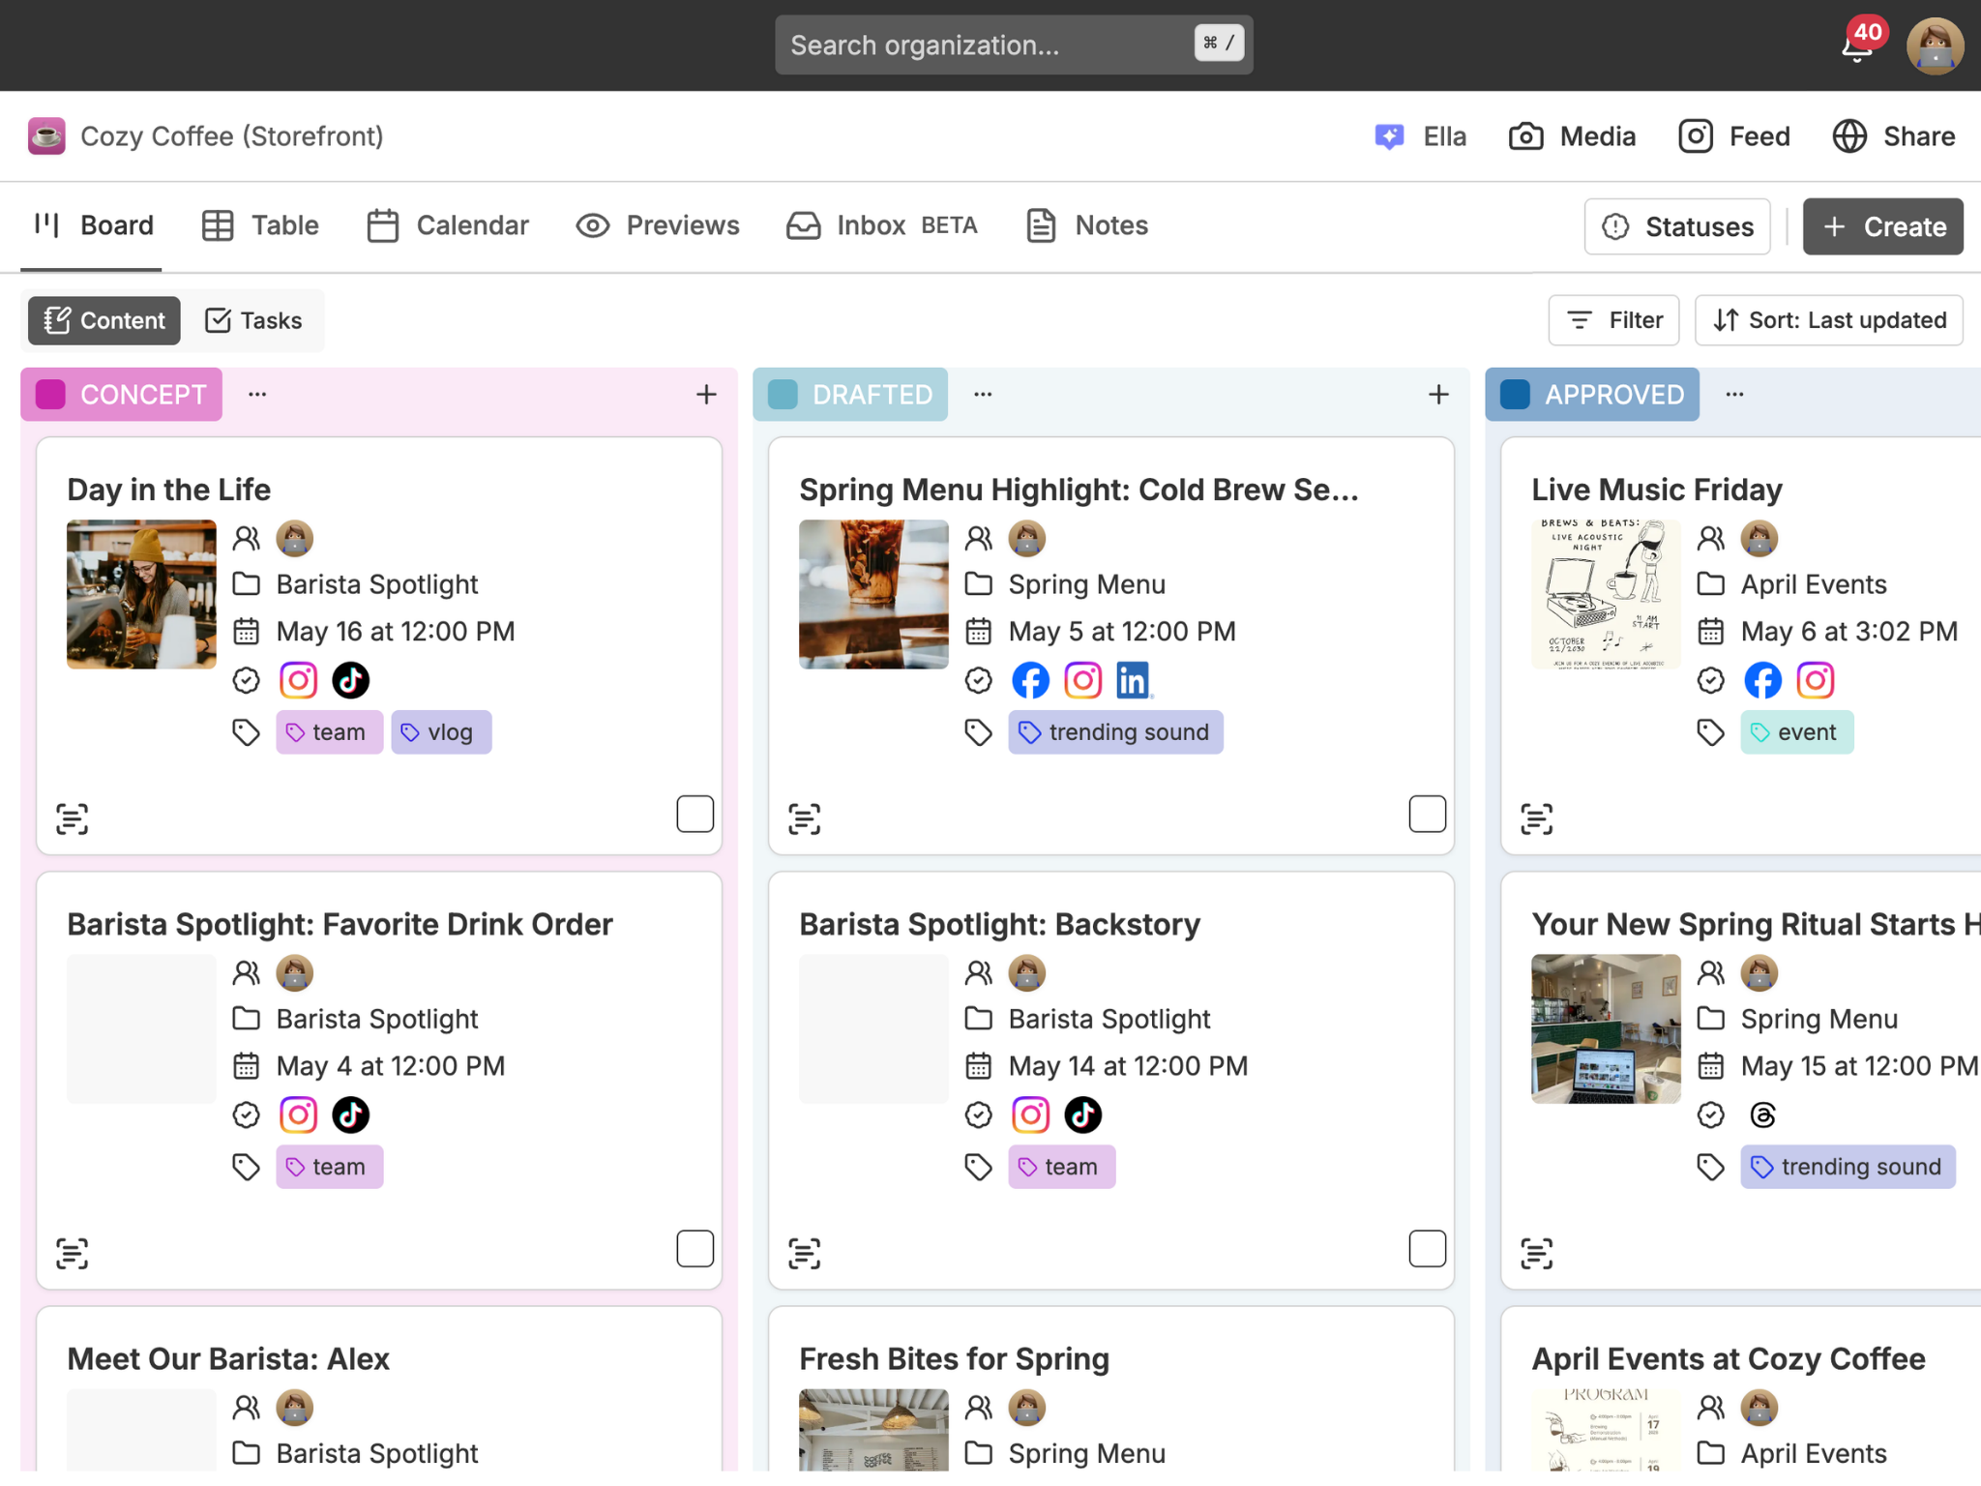Open the Sort: Last updated dropdown
The height and width of the screenshot is (1486, 1981).
pos(1828,320)
